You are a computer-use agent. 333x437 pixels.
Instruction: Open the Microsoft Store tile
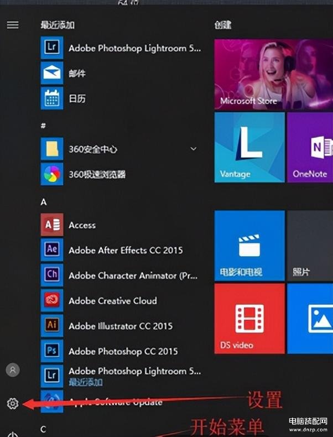tap(274, 75)
